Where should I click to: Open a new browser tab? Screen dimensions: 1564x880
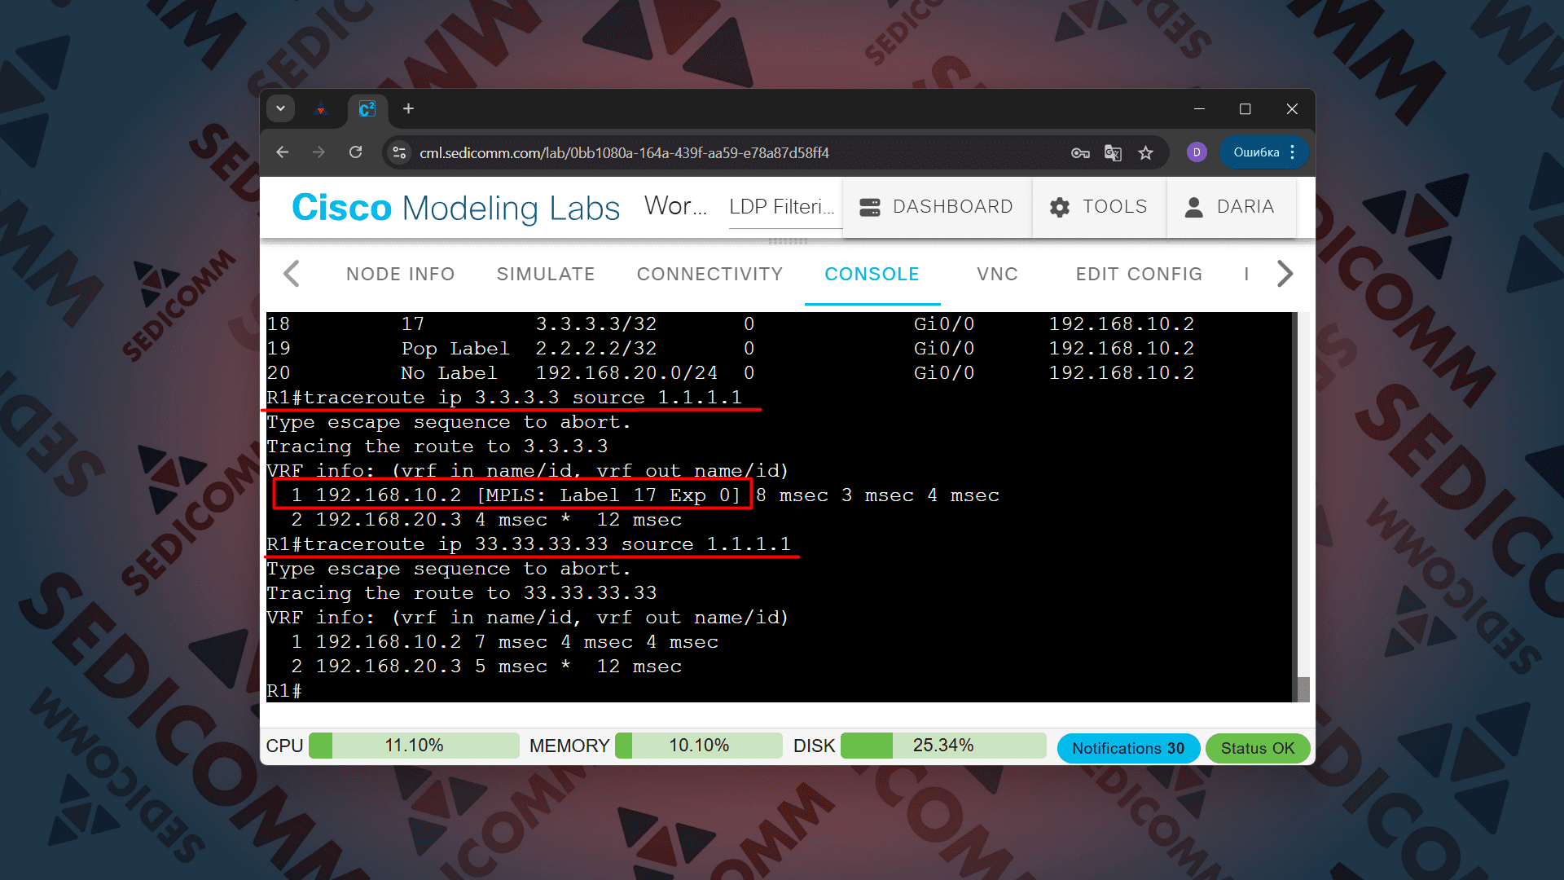409,108
